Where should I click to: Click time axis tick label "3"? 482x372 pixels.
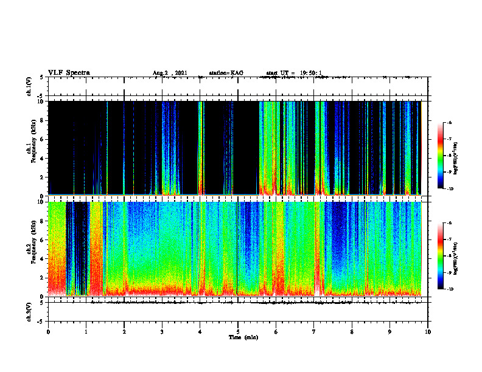[162, 332]
